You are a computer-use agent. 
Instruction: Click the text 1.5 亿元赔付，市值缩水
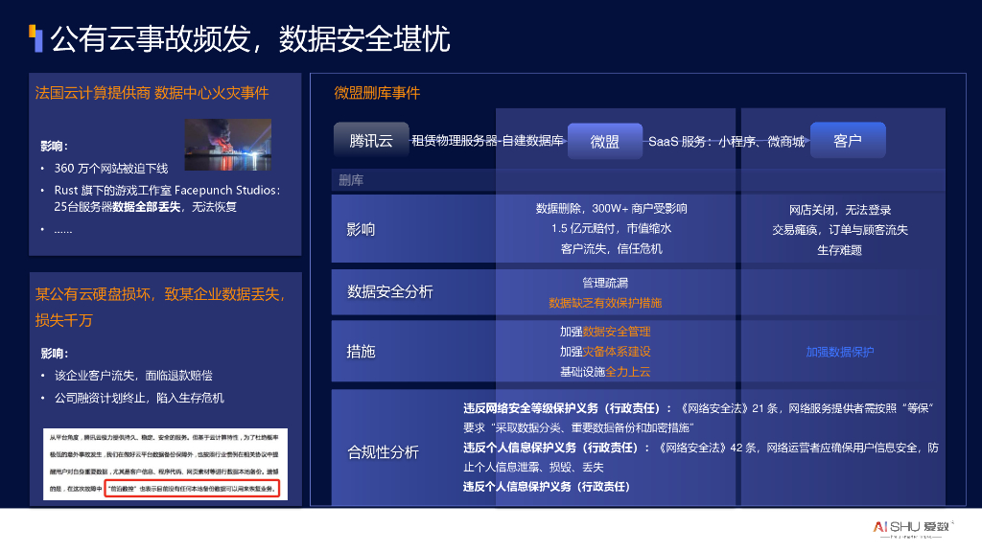(x=611, y=228)
